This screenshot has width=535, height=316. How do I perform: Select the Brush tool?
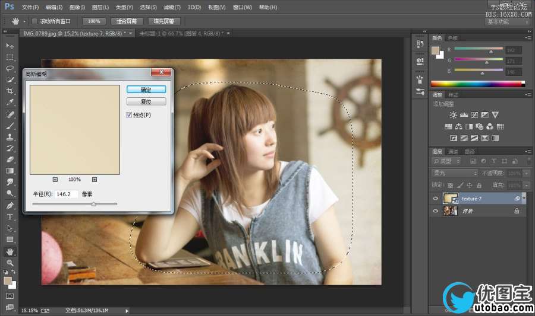(x=10, y=126)
